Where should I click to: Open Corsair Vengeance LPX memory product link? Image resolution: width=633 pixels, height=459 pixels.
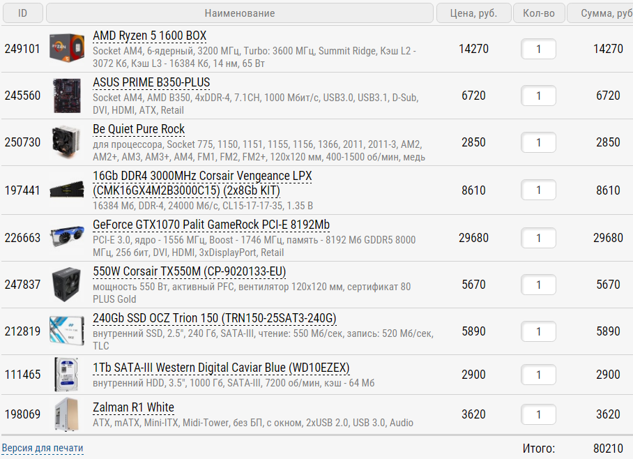[202, 183]
